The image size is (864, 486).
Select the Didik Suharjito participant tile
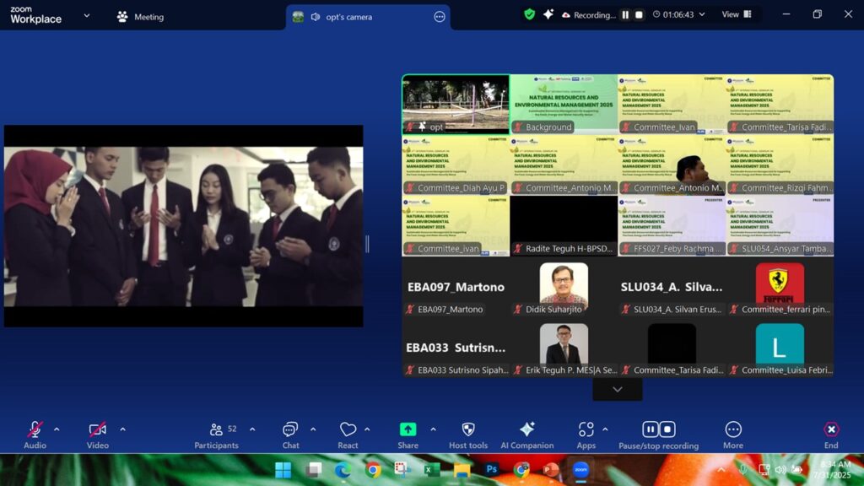[x=564, y=288]
